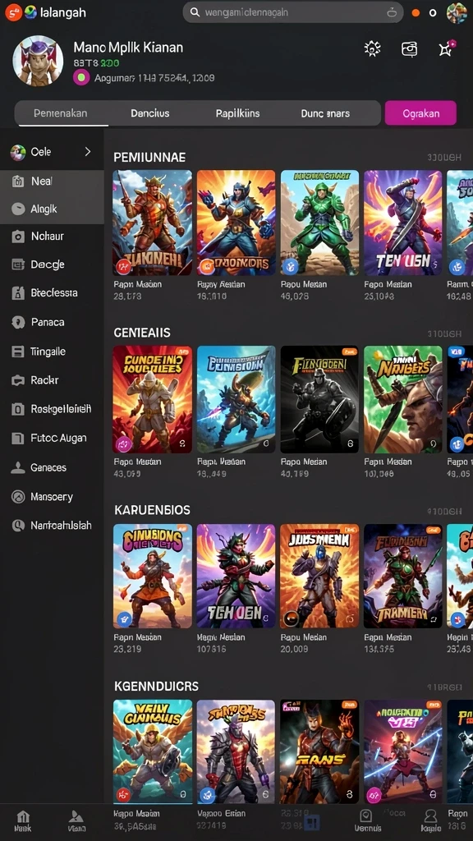Click the large Mano Mplik Kianan profile avatar
This screenshot has height=841, width=473.
[x=38, y=61]
